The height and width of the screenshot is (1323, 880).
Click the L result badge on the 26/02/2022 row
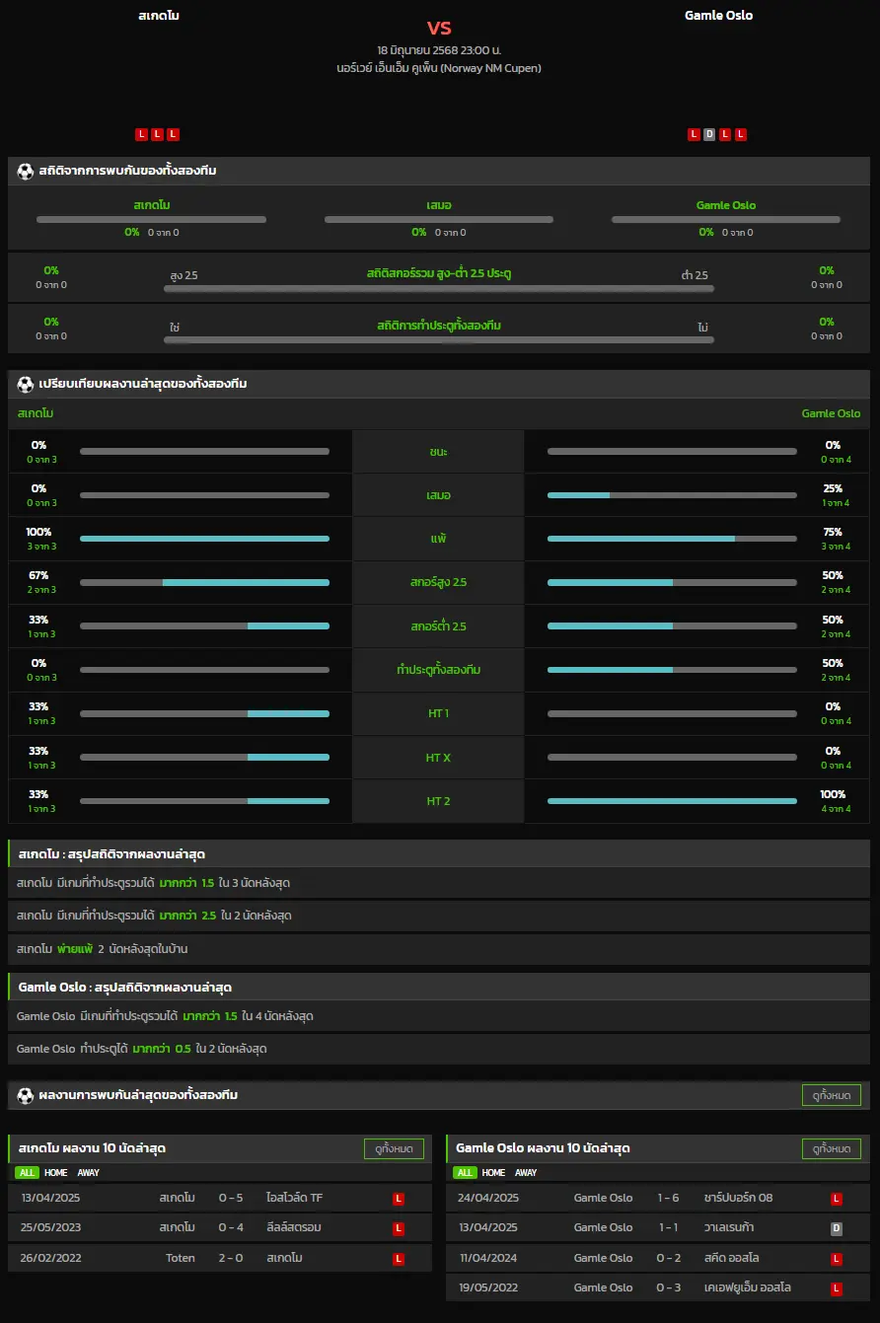pyautogui.click(x=400, y=1259)
